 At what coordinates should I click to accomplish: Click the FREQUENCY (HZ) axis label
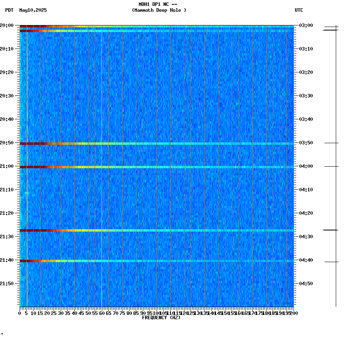[161, 318]
